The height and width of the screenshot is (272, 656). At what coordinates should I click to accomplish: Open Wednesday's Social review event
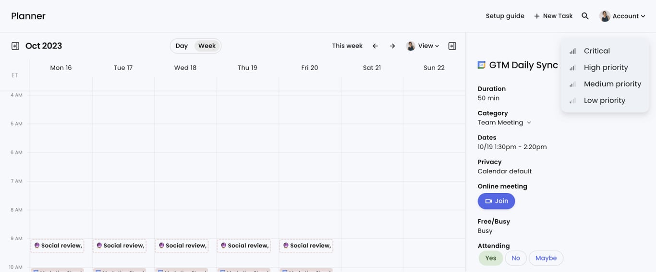coord(182,246)
